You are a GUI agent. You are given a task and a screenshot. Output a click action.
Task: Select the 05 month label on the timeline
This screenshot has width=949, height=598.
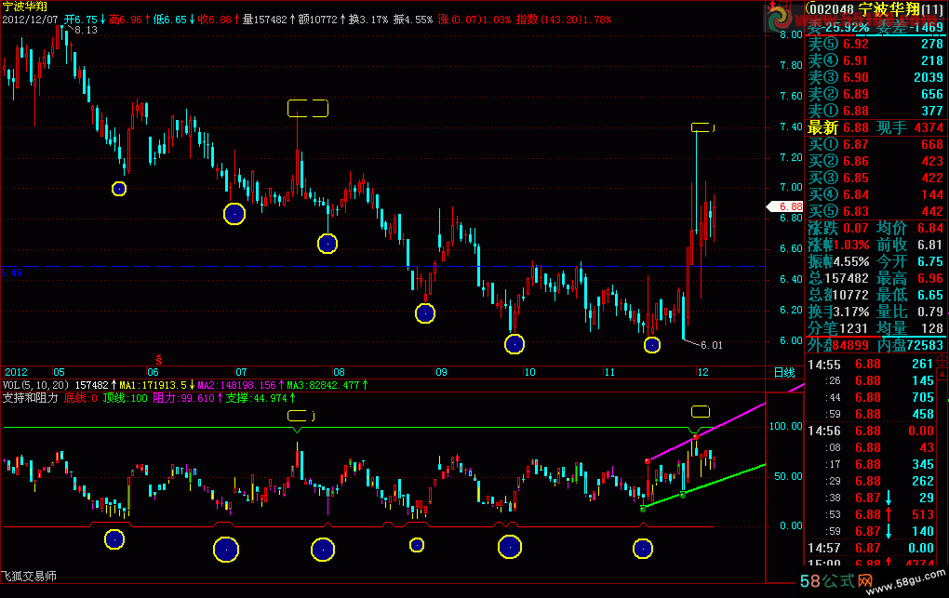point(59,372)
